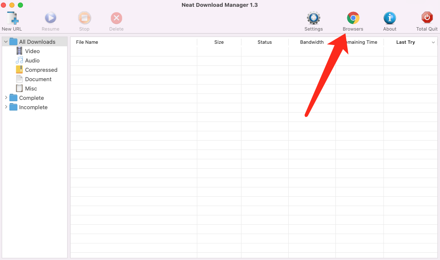This screenshot has width=440, height=260.
Task: Click the Total Quit label text
Action: pyautogui.click(x=427, y=29)
